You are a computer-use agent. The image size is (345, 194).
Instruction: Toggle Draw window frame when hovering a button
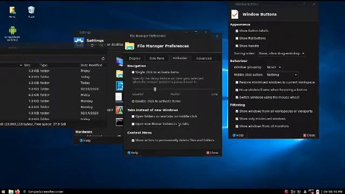click(x=237, y=90)
